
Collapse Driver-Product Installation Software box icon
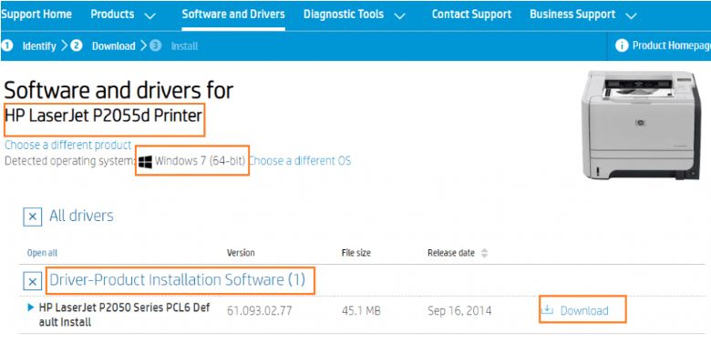(33, 281)
